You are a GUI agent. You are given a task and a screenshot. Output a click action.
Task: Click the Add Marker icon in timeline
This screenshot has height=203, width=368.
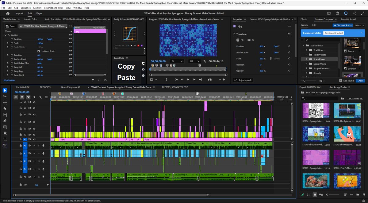(x=34, y=97)
